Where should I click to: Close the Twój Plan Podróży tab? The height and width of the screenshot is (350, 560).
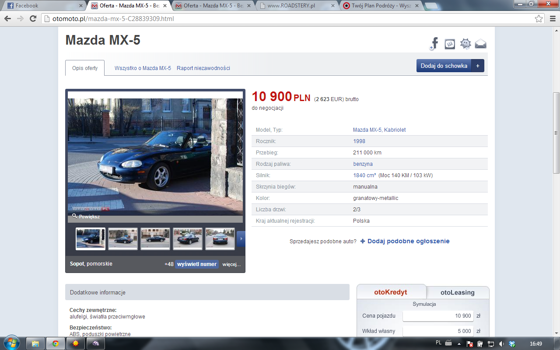[x=417, y=6]
